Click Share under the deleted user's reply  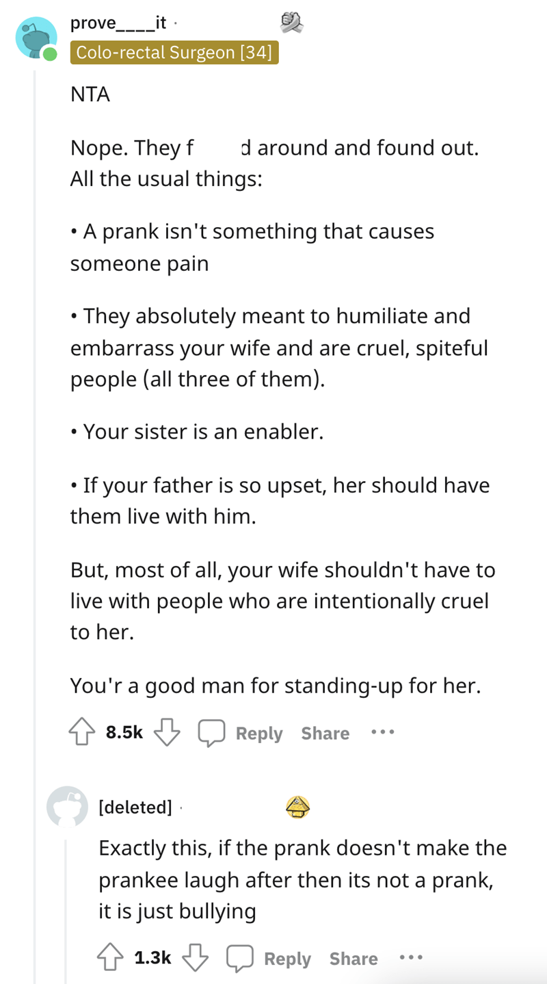[x=353, y=958]
